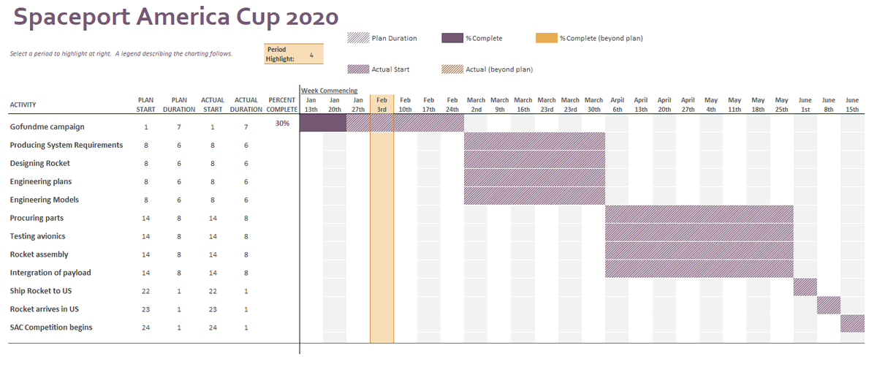Click the Jan 20th week header
Screen dimensions: 877x367
335,105
